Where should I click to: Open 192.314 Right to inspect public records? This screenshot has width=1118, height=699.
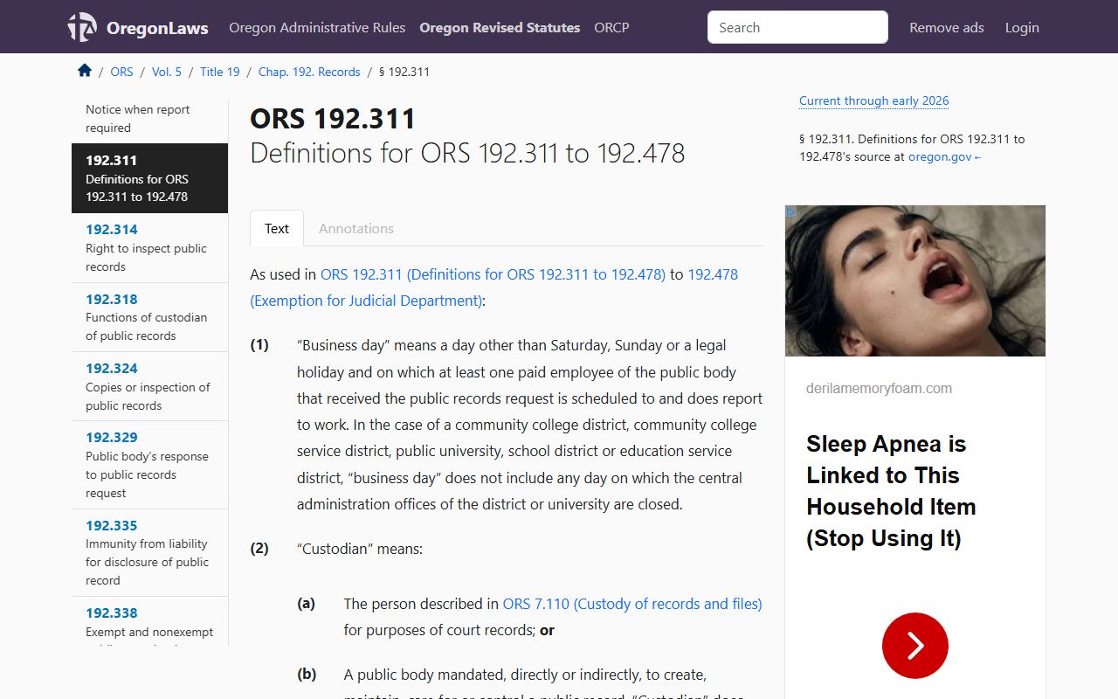(150, 248)
